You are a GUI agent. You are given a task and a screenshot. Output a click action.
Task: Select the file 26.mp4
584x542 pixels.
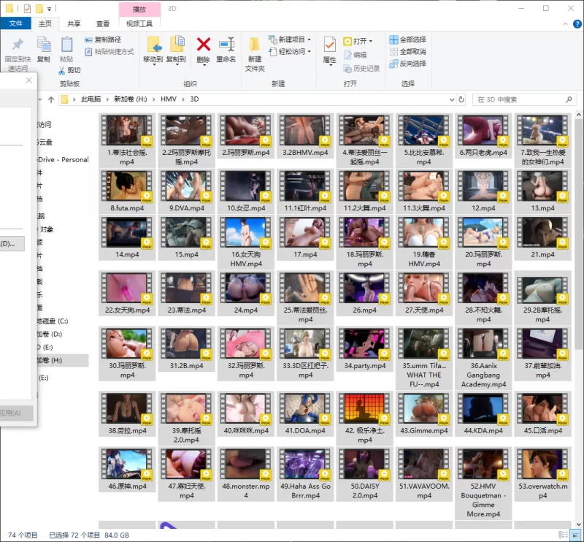(x=364, y=294)
